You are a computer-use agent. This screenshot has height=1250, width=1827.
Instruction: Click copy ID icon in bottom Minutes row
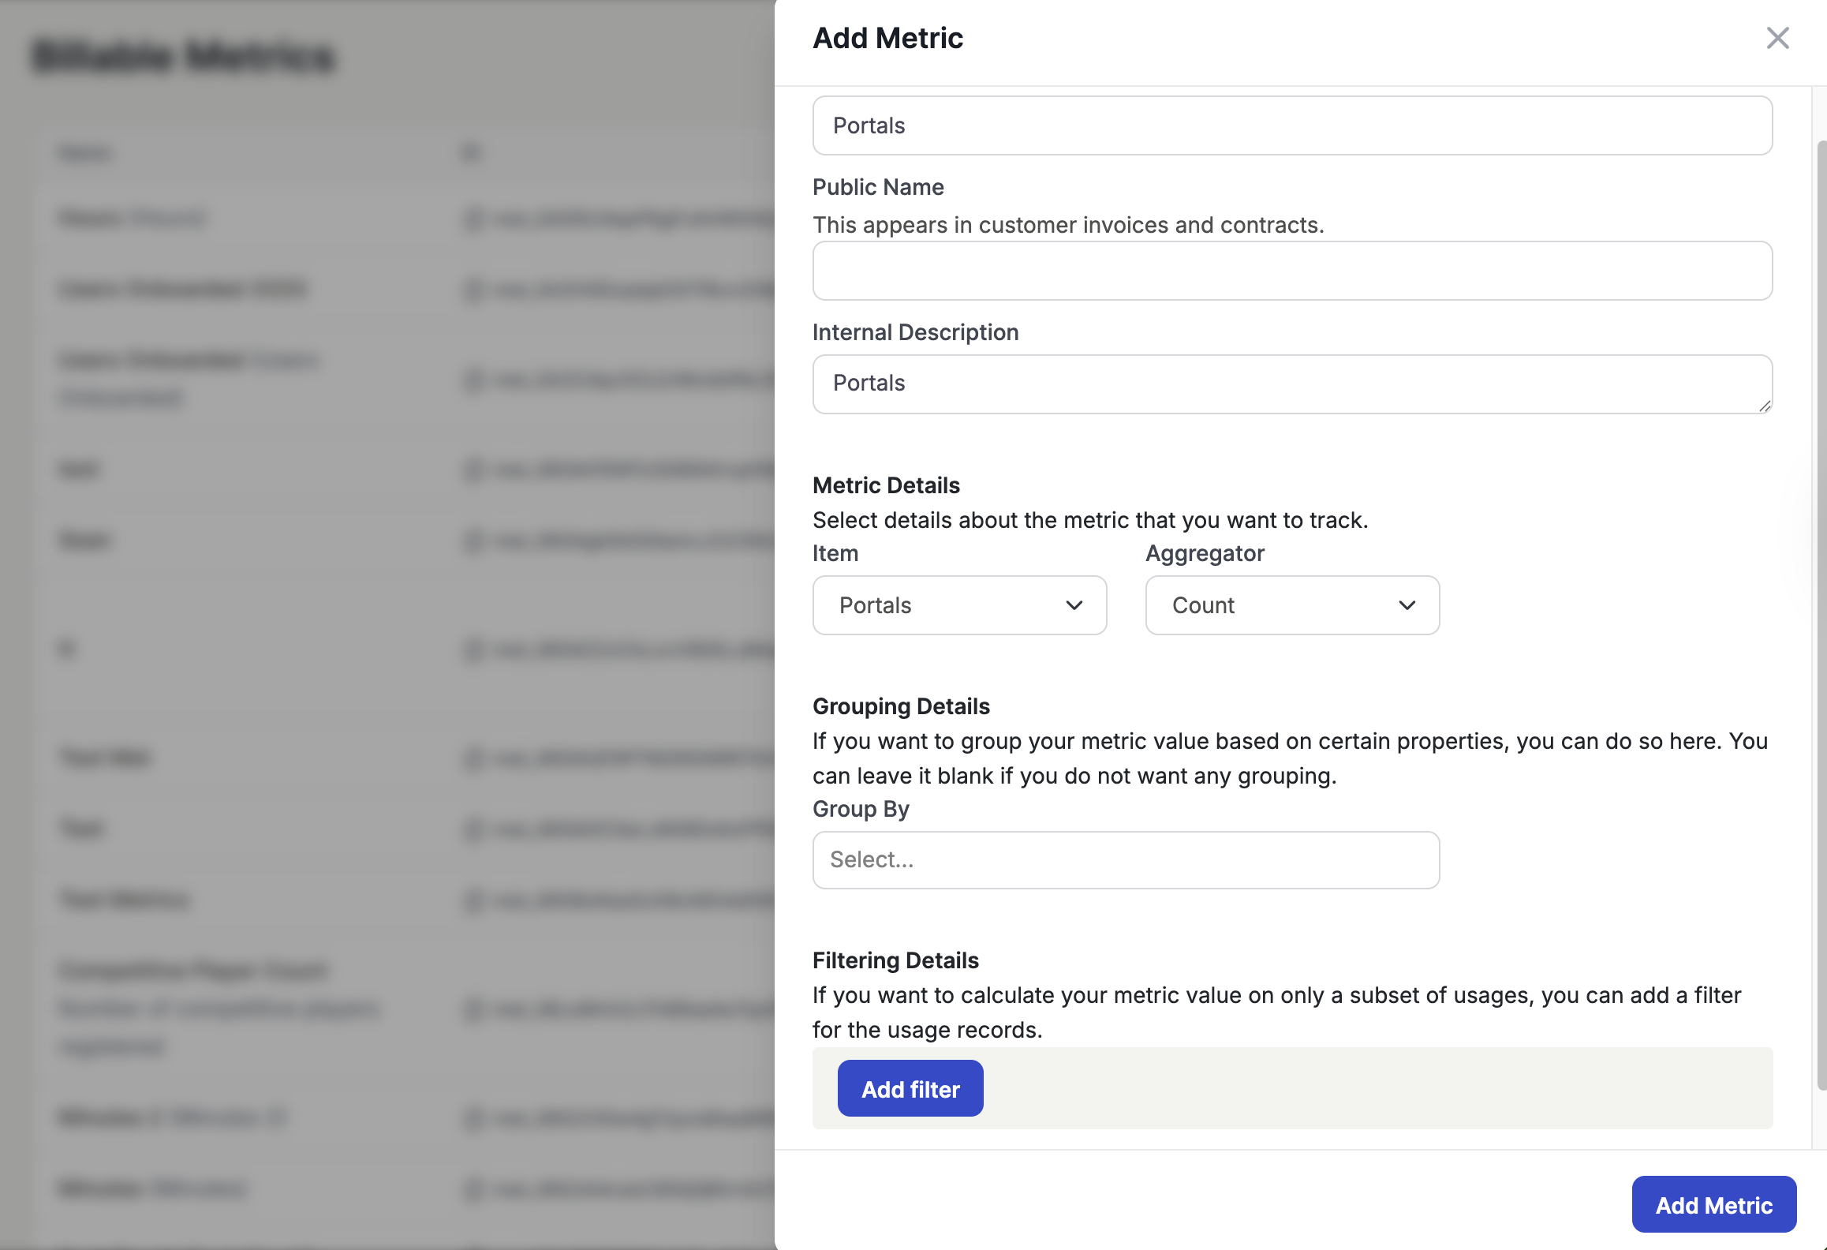click(473, 1188)
